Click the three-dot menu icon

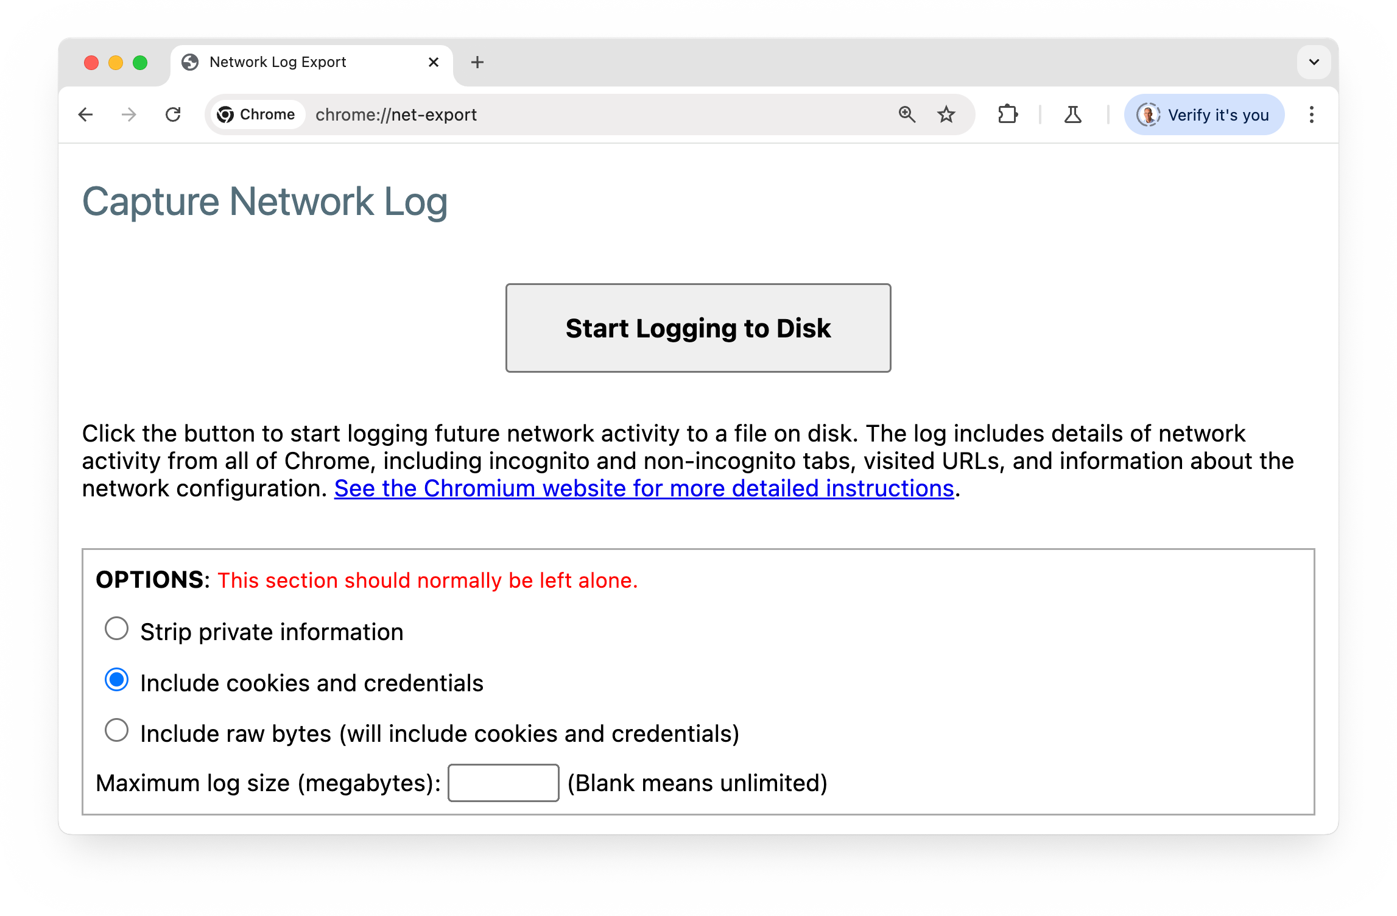click(1311, 114)
